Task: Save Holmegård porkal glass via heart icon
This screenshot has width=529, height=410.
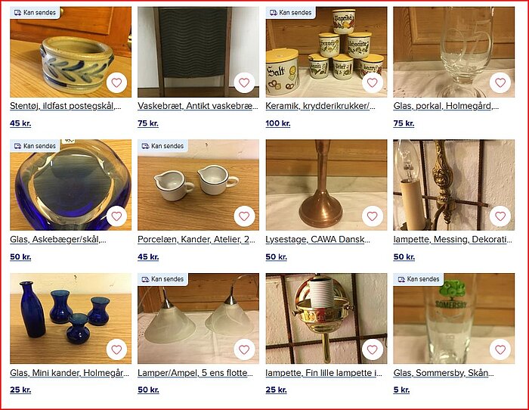Action: (x=500, y=82)
